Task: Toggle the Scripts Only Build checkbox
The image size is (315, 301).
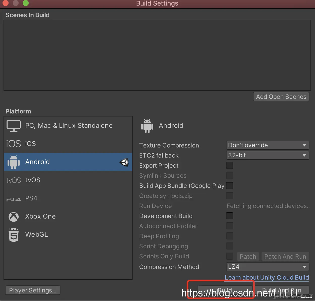Action: point(230,256)
